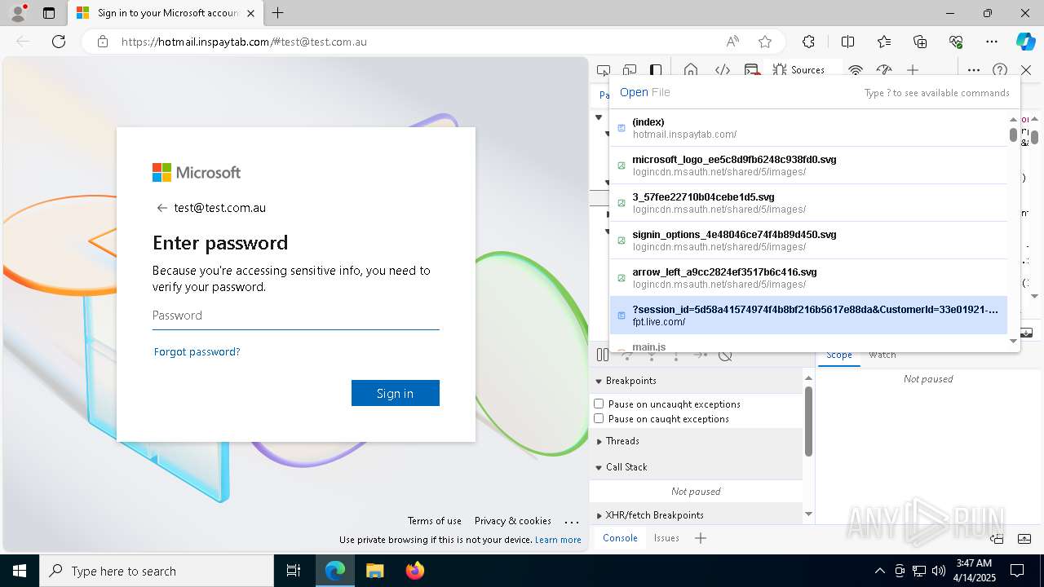Select 3_57fee22710b04cebe1d5.svg file
The image size is (1044, 587).
tap(808, 203)
